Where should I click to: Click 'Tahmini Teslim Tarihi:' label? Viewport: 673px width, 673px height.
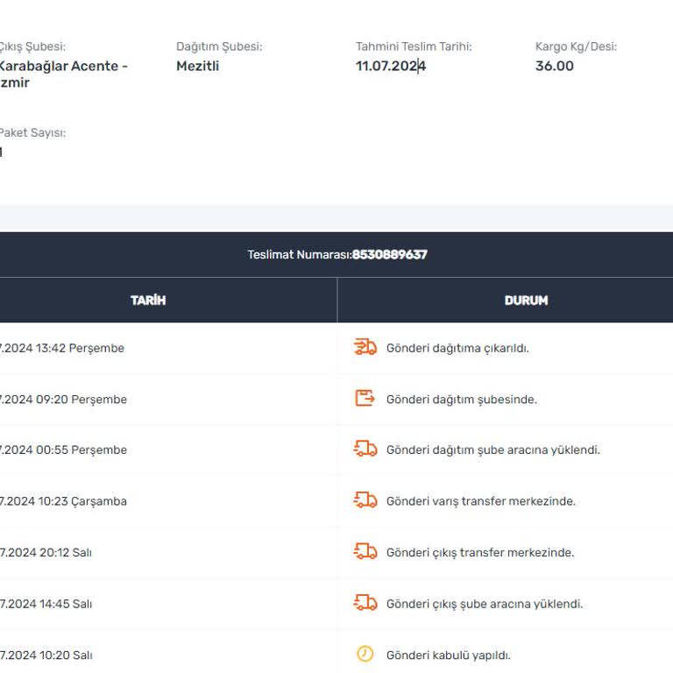tap(414, 46)
